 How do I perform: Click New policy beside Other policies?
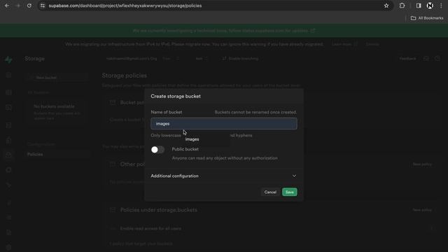[x=422, y=164]
